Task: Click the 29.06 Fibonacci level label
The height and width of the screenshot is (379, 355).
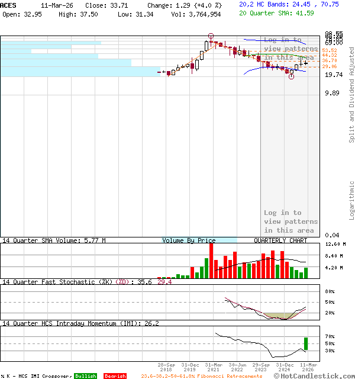Action: 330,66
